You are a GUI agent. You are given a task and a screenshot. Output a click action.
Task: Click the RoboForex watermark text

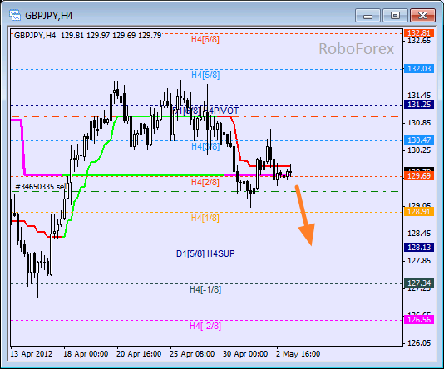click(356, 49)
